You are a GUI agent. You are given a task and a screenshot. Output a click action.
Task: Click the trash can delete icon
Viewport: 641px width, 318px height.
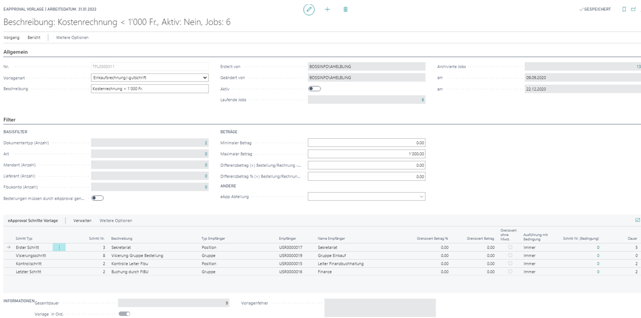pyautogui.click(x=345, y=9)
